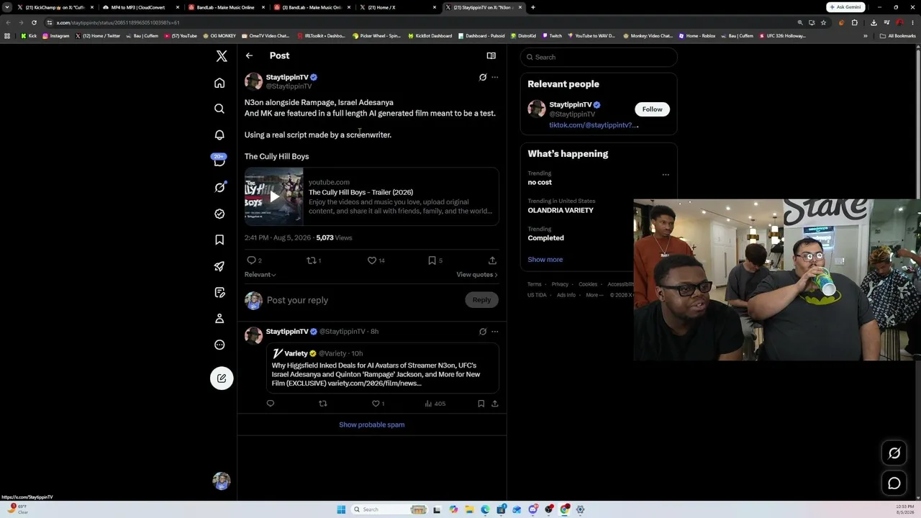Open the quoted Variety post
Screen dimensions: 921x518
pyautogui.click(x=382, y=368)
